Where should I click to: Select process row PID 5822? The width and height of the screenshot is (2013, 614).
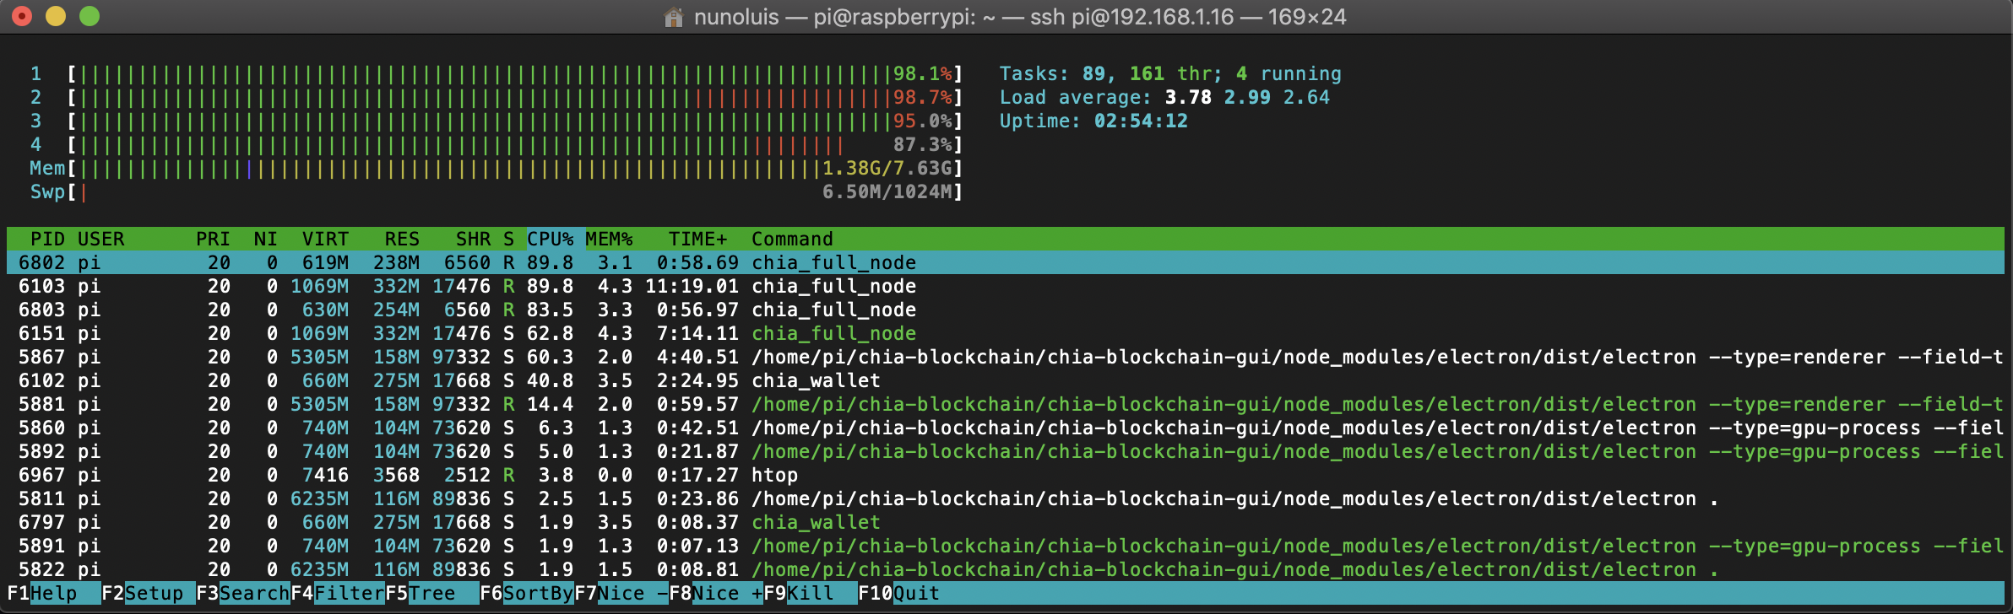1006,569
